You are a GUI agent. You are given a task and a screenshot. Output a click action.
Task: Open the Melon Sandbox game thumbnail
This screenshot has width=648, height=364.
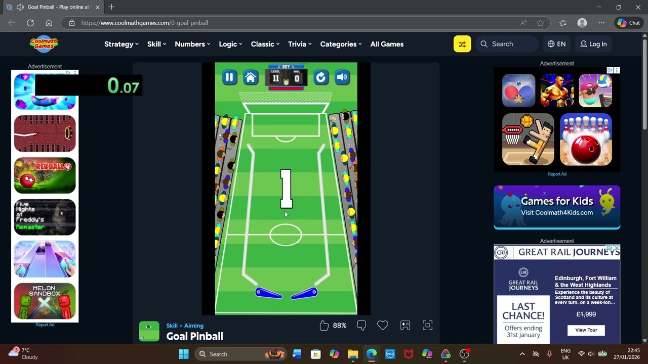tap(45, 301)
